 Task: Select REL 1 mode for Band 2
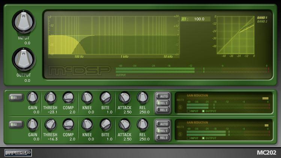(163, 131)
